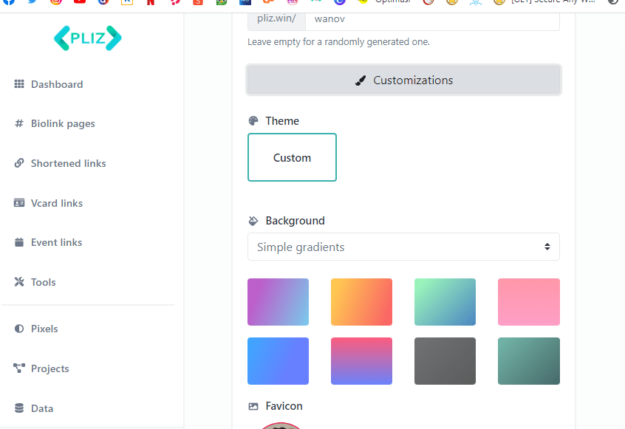
Task: Choose the purple-to-blue gradient background
Action: (278, 302)
